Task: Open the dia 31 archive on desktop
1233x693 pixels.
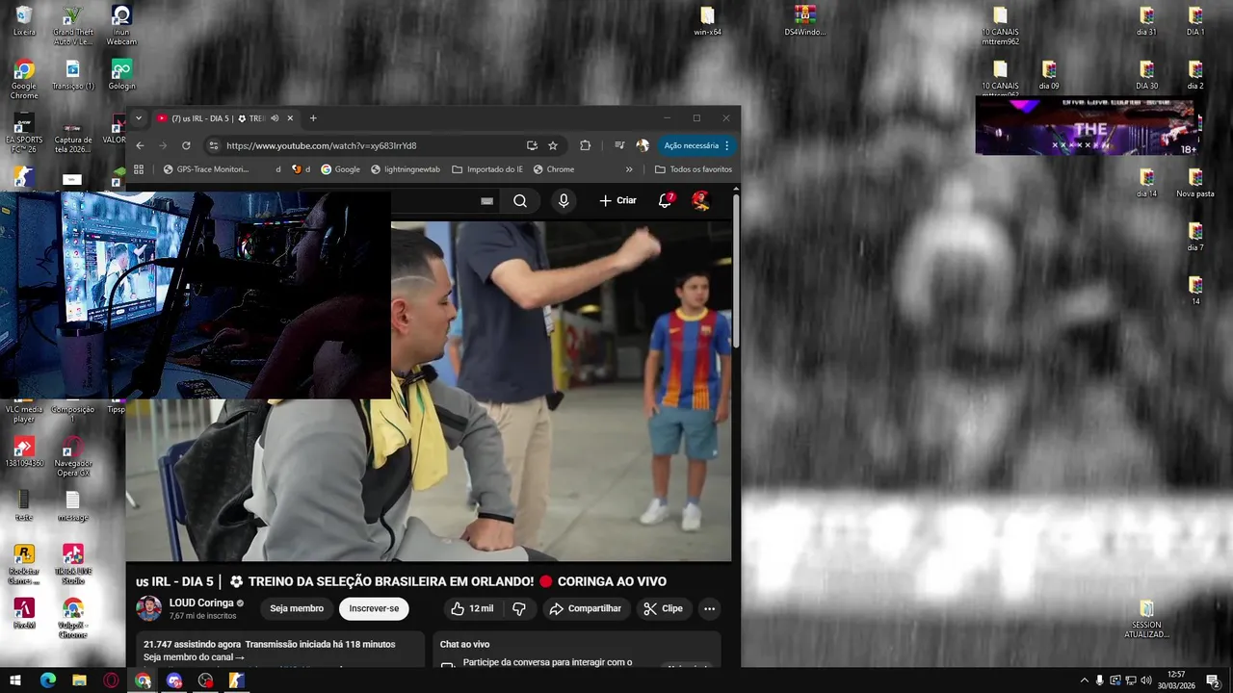Action: (x=1146, y=21)
